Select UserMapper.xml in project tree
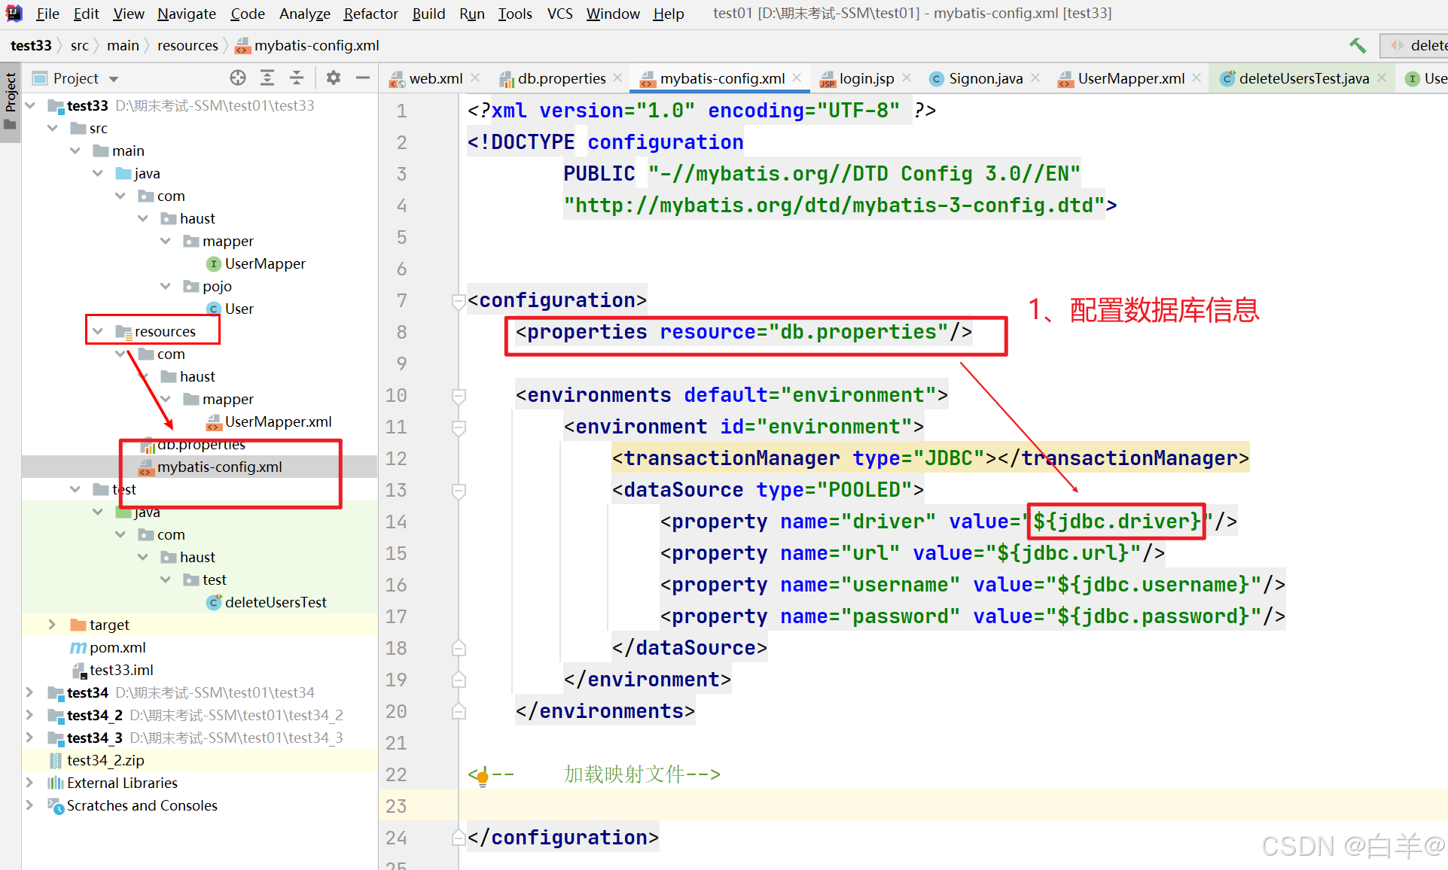Image resolution: width=1448 pixels, height=870 pixels. click(x=278, y=422)
